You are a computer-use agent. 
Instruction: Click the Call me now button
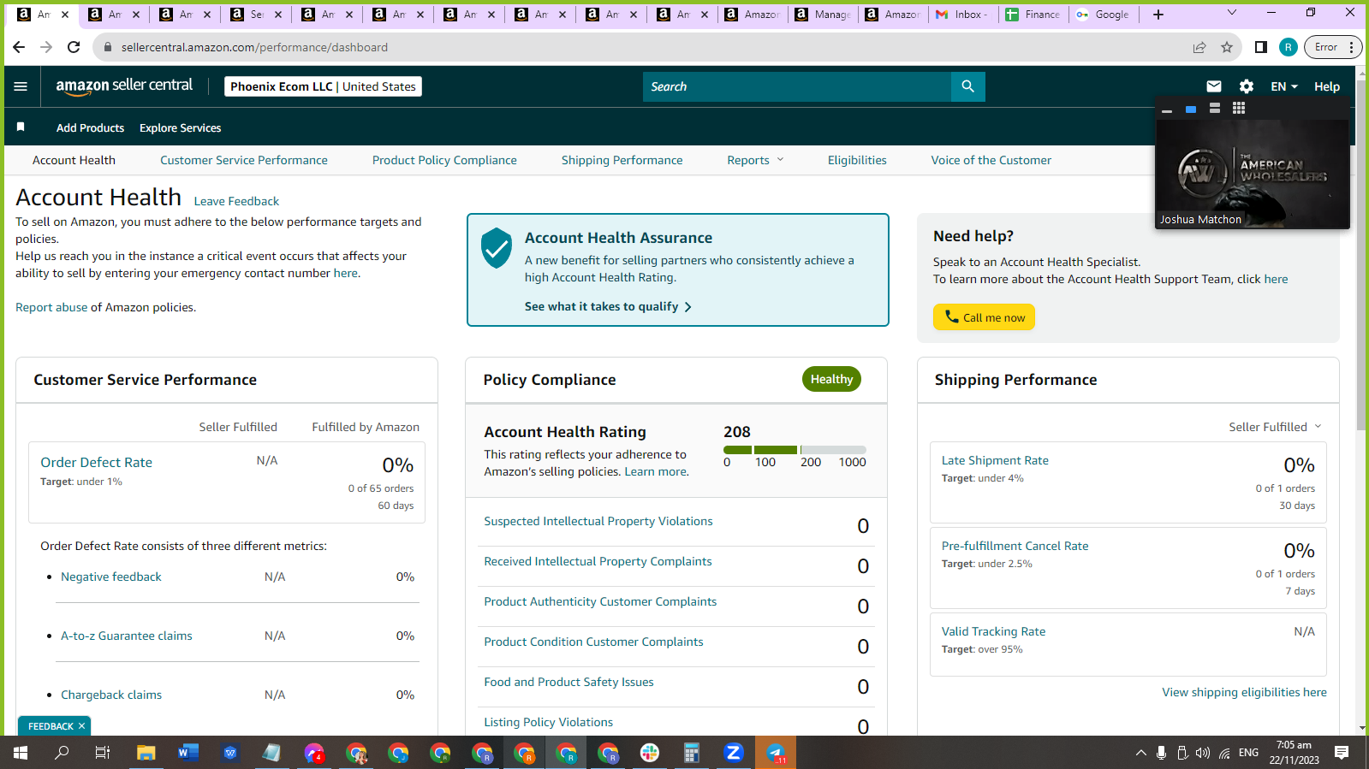pos(984,316)
